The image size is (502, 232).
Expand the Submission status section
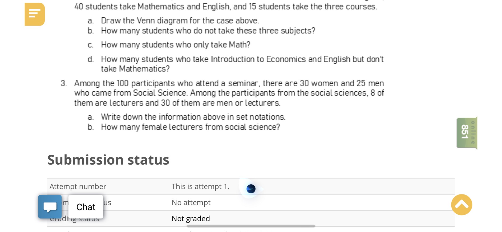(x=108, y=160)
